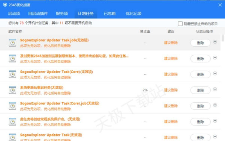Click 建议删除 in 系统更新后重启任务 row

[x=171, y=90]
